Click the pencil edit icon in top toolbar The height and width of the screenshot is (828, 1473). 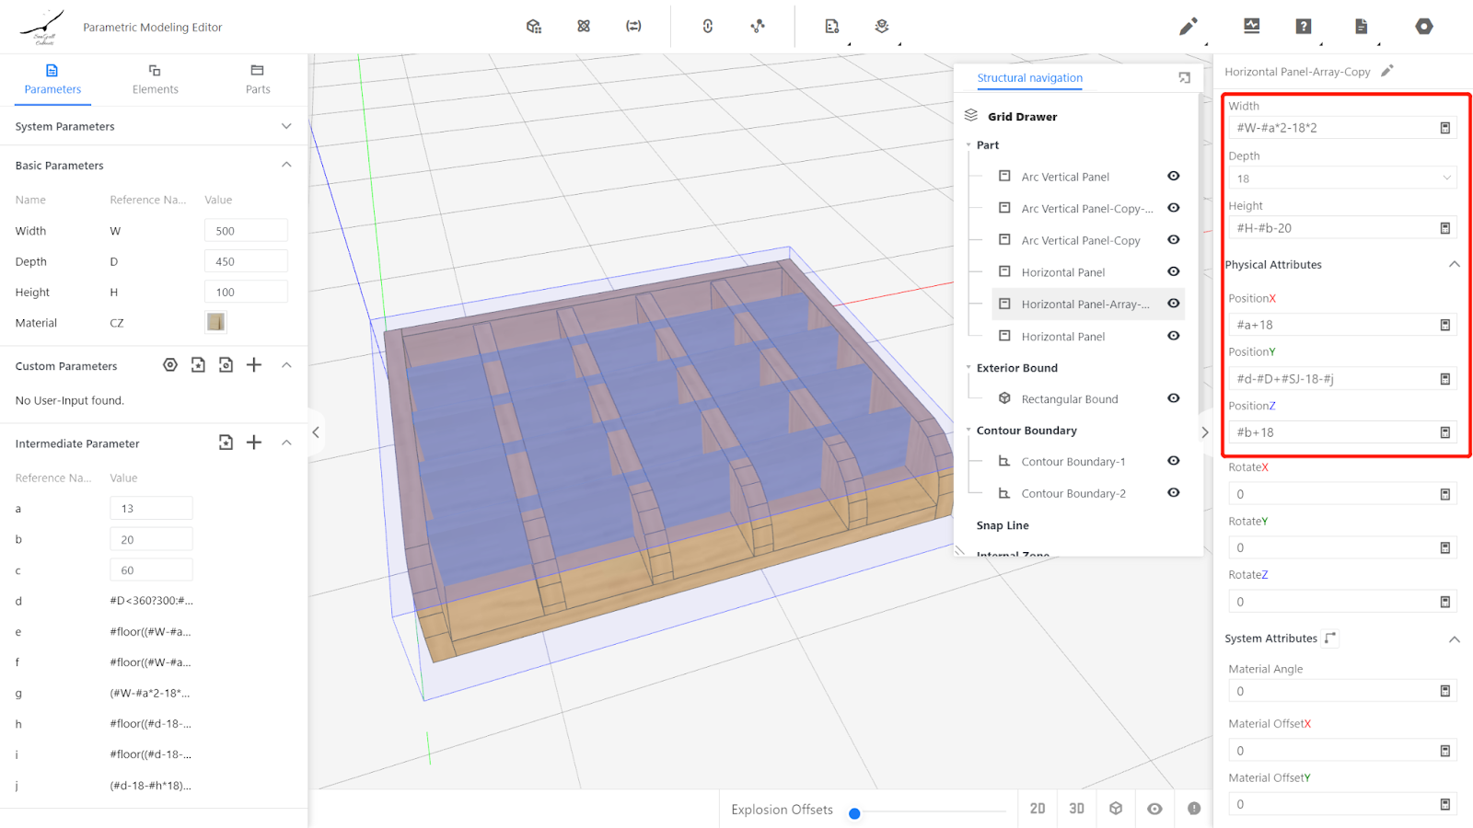point(1188,27)
